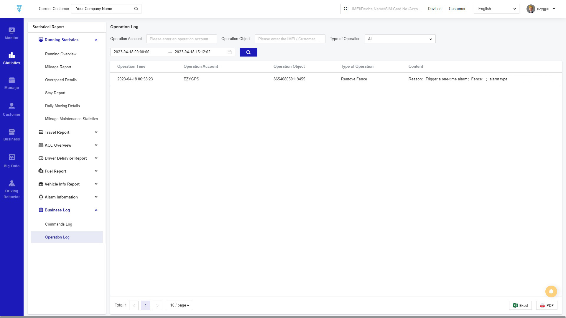Open Type of Operation dropdown
The width and height of the screenshot is (566, 318).
point(400,39)
